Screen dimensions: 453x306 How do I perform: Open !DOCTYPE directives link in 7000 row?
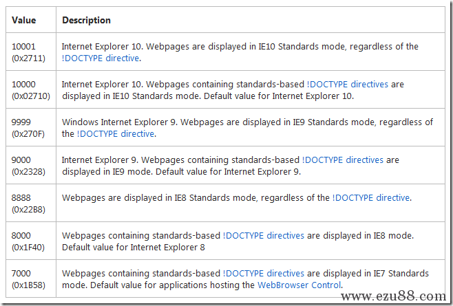click(264, 274)
